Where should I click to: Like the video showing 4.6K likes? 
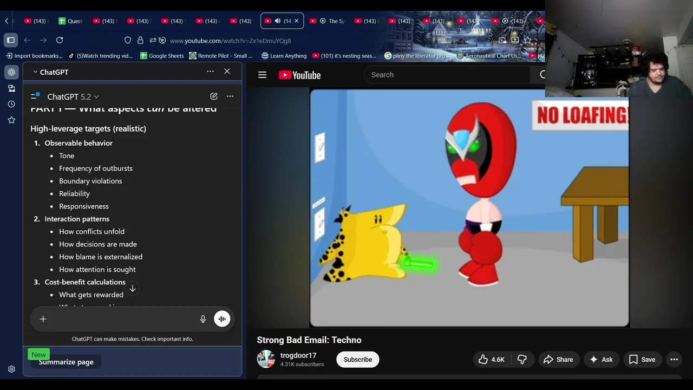492,360
